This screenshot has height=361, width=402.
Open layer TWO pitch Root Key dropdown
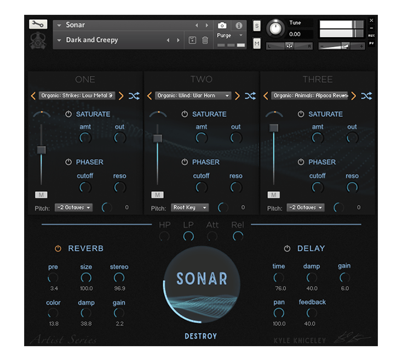click(x=190, y=208)
